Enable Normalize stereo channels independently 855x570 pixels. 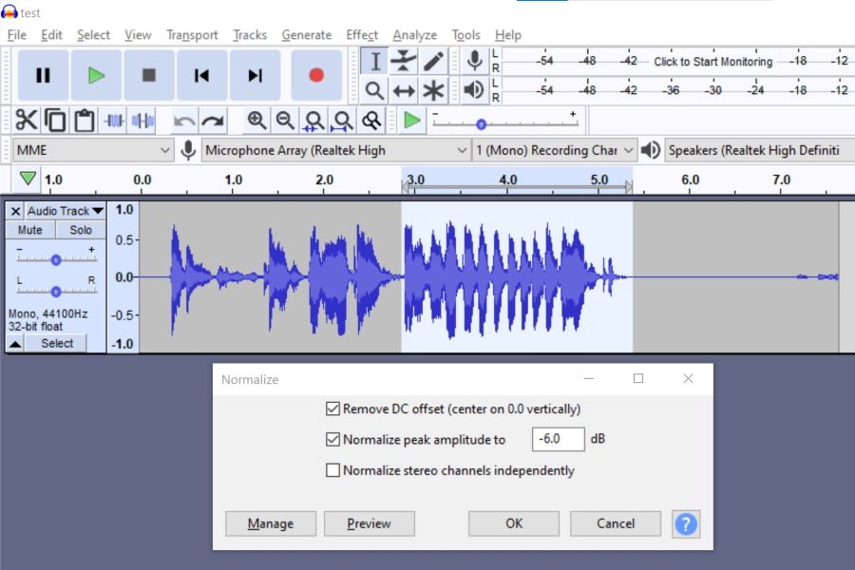point(332,470)
